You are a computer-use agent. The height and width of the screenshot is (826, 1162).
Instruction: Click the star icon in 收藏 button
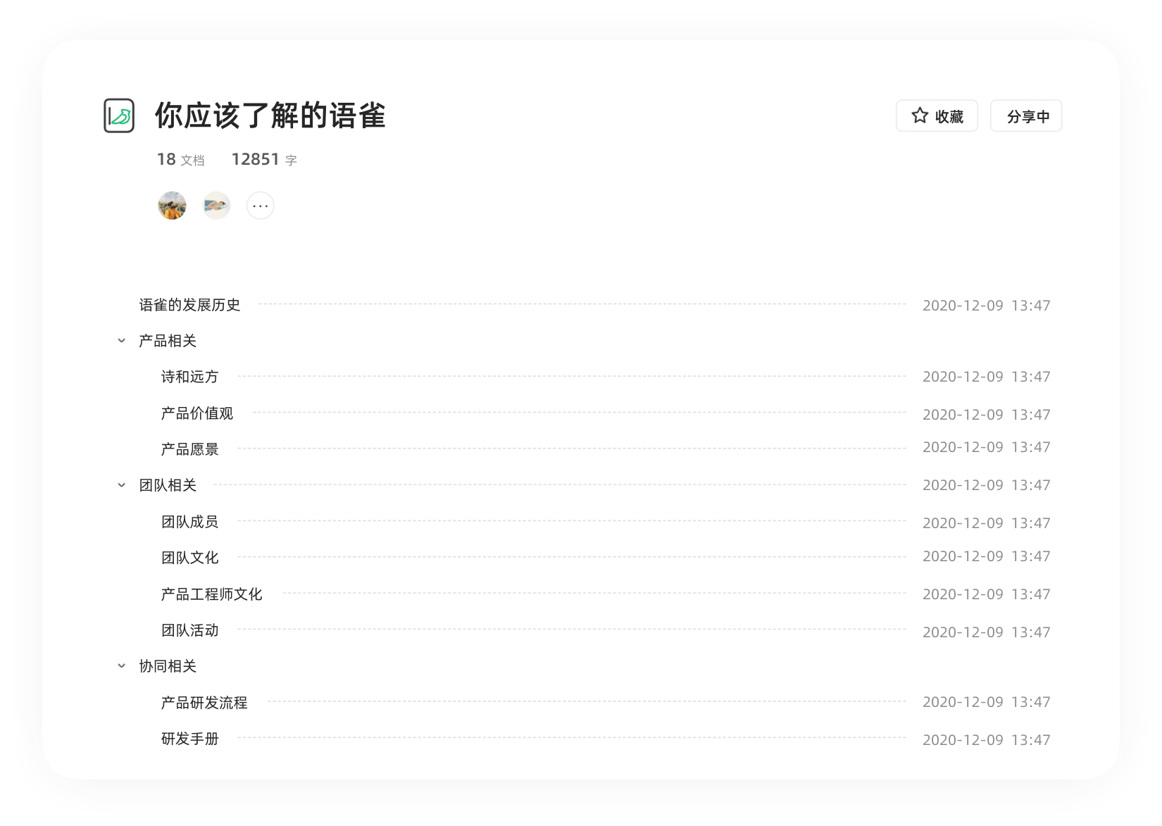click(x=920, y=115)
